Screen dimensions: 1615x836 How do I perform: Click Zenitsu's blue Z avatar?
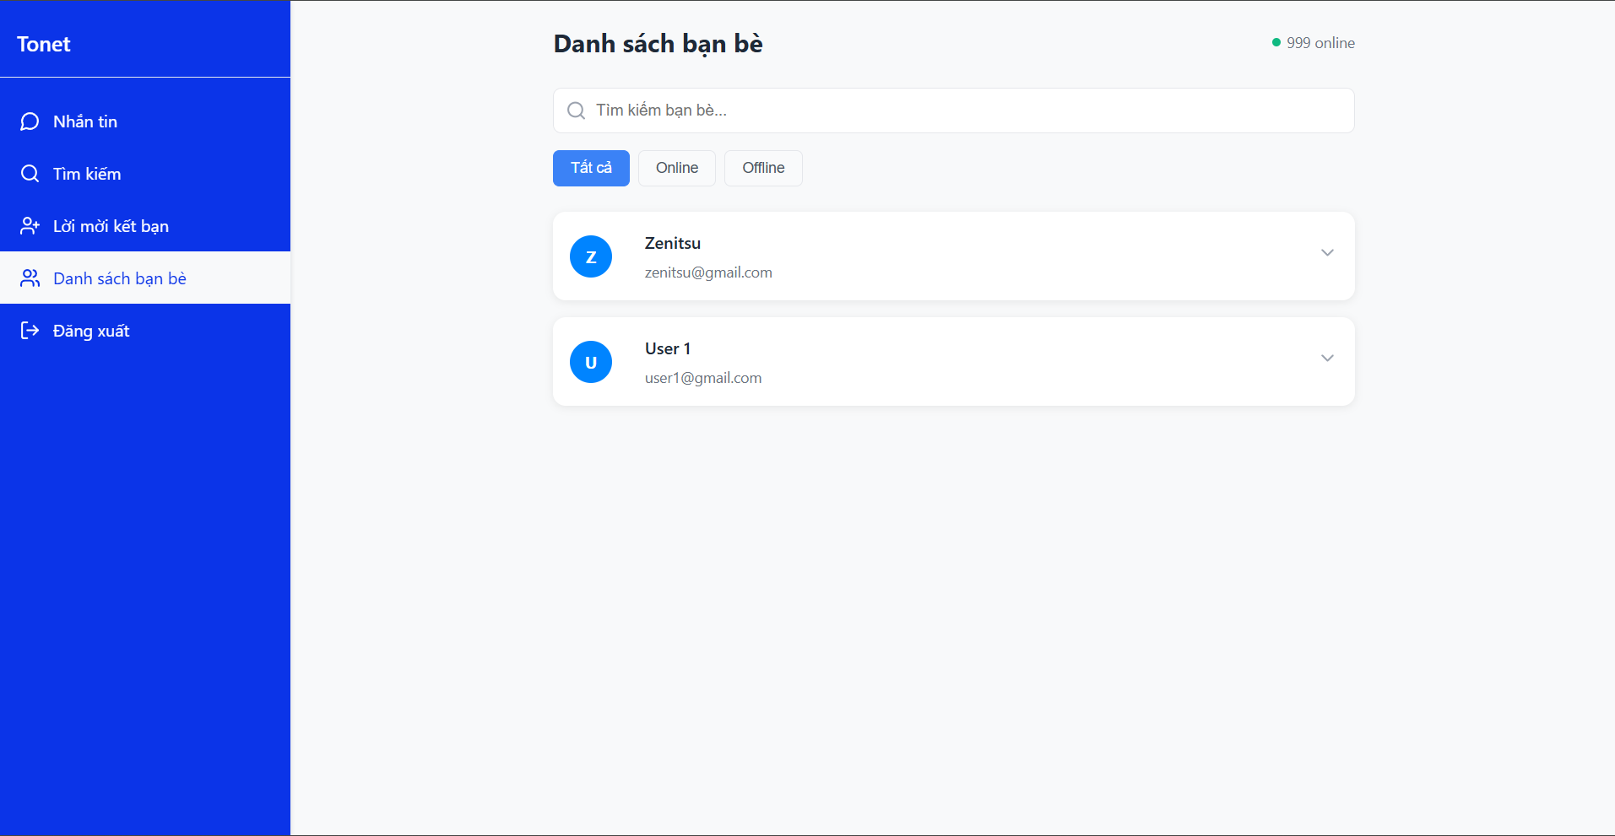(591, 256)
